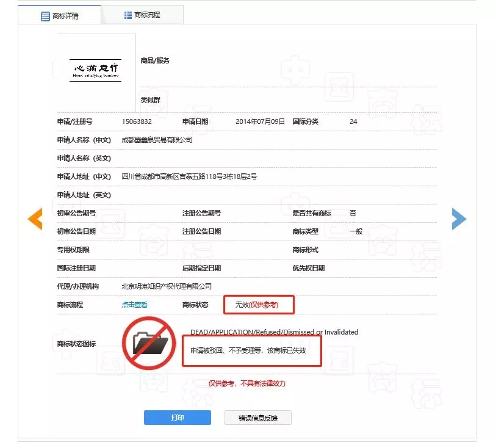The width and height of the screenshot is (496, 442).
Task: Go to previous trademark with orange arrow
Action: click(x=35, y=219)
